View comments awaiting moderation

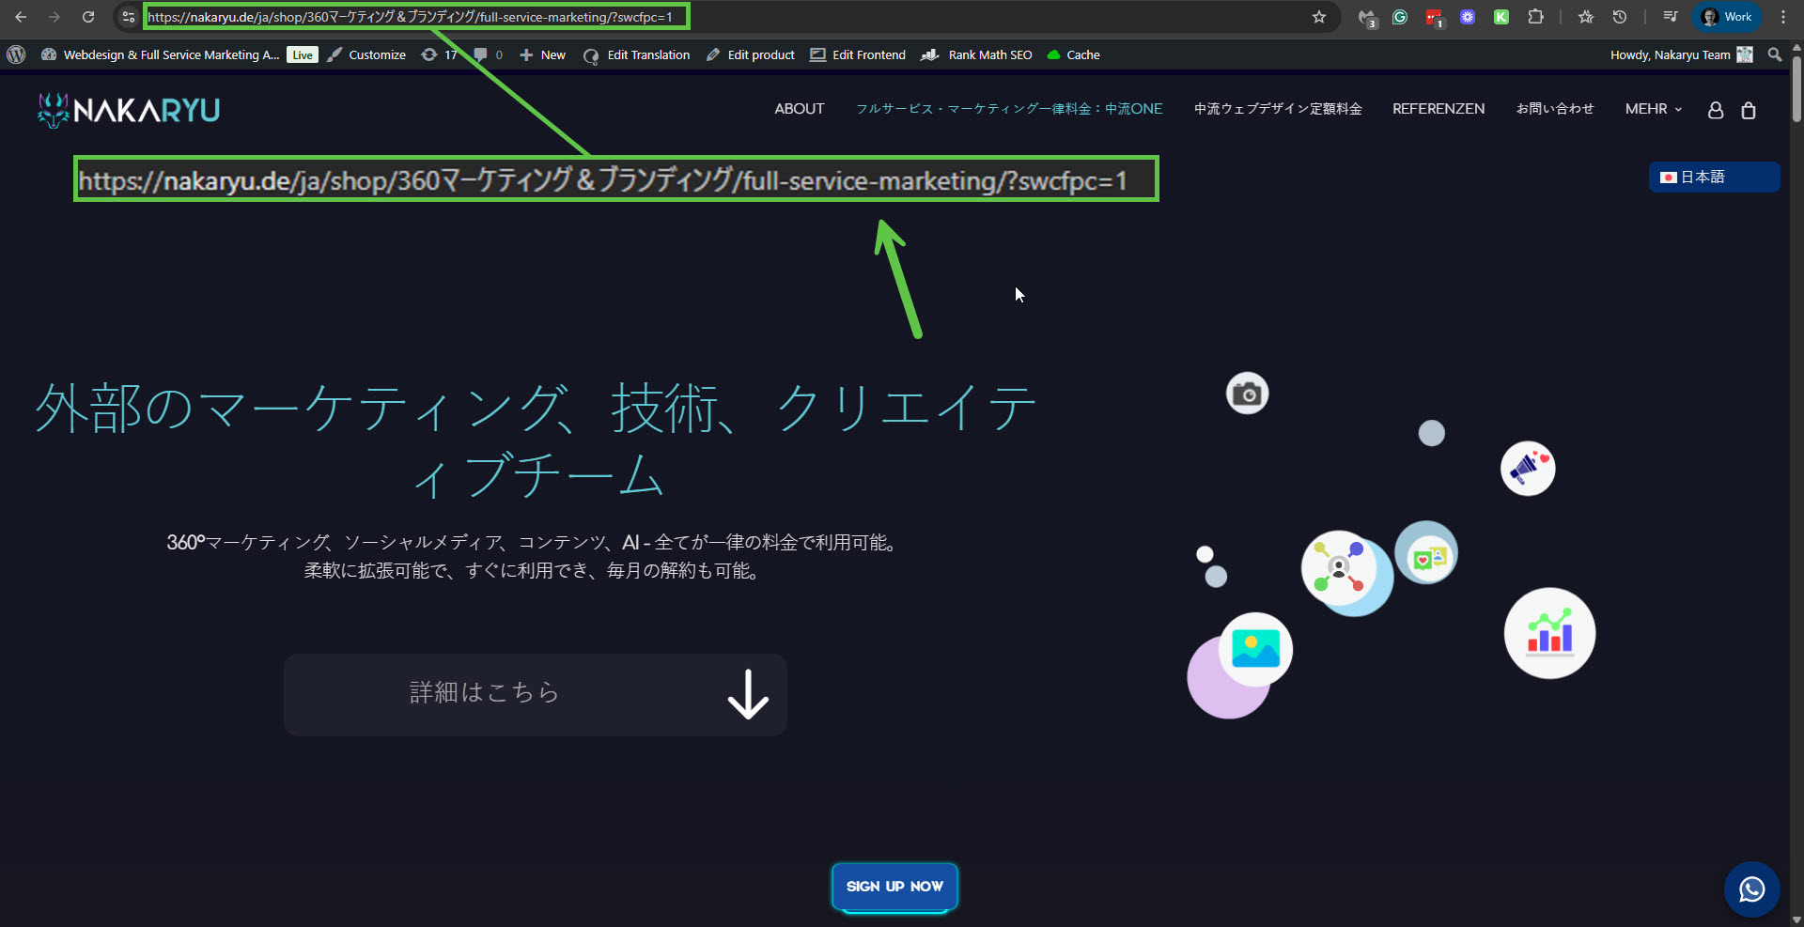pyautogui.click(x=489, y=54)
